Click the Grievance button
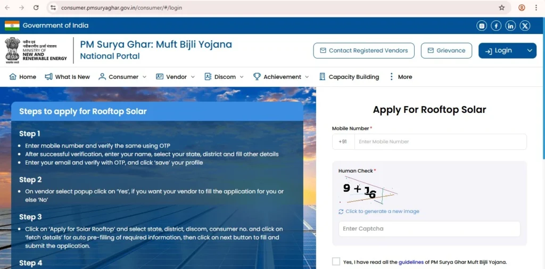The height and width of the screenshot is (269, 545). click(x=447, y=51)
